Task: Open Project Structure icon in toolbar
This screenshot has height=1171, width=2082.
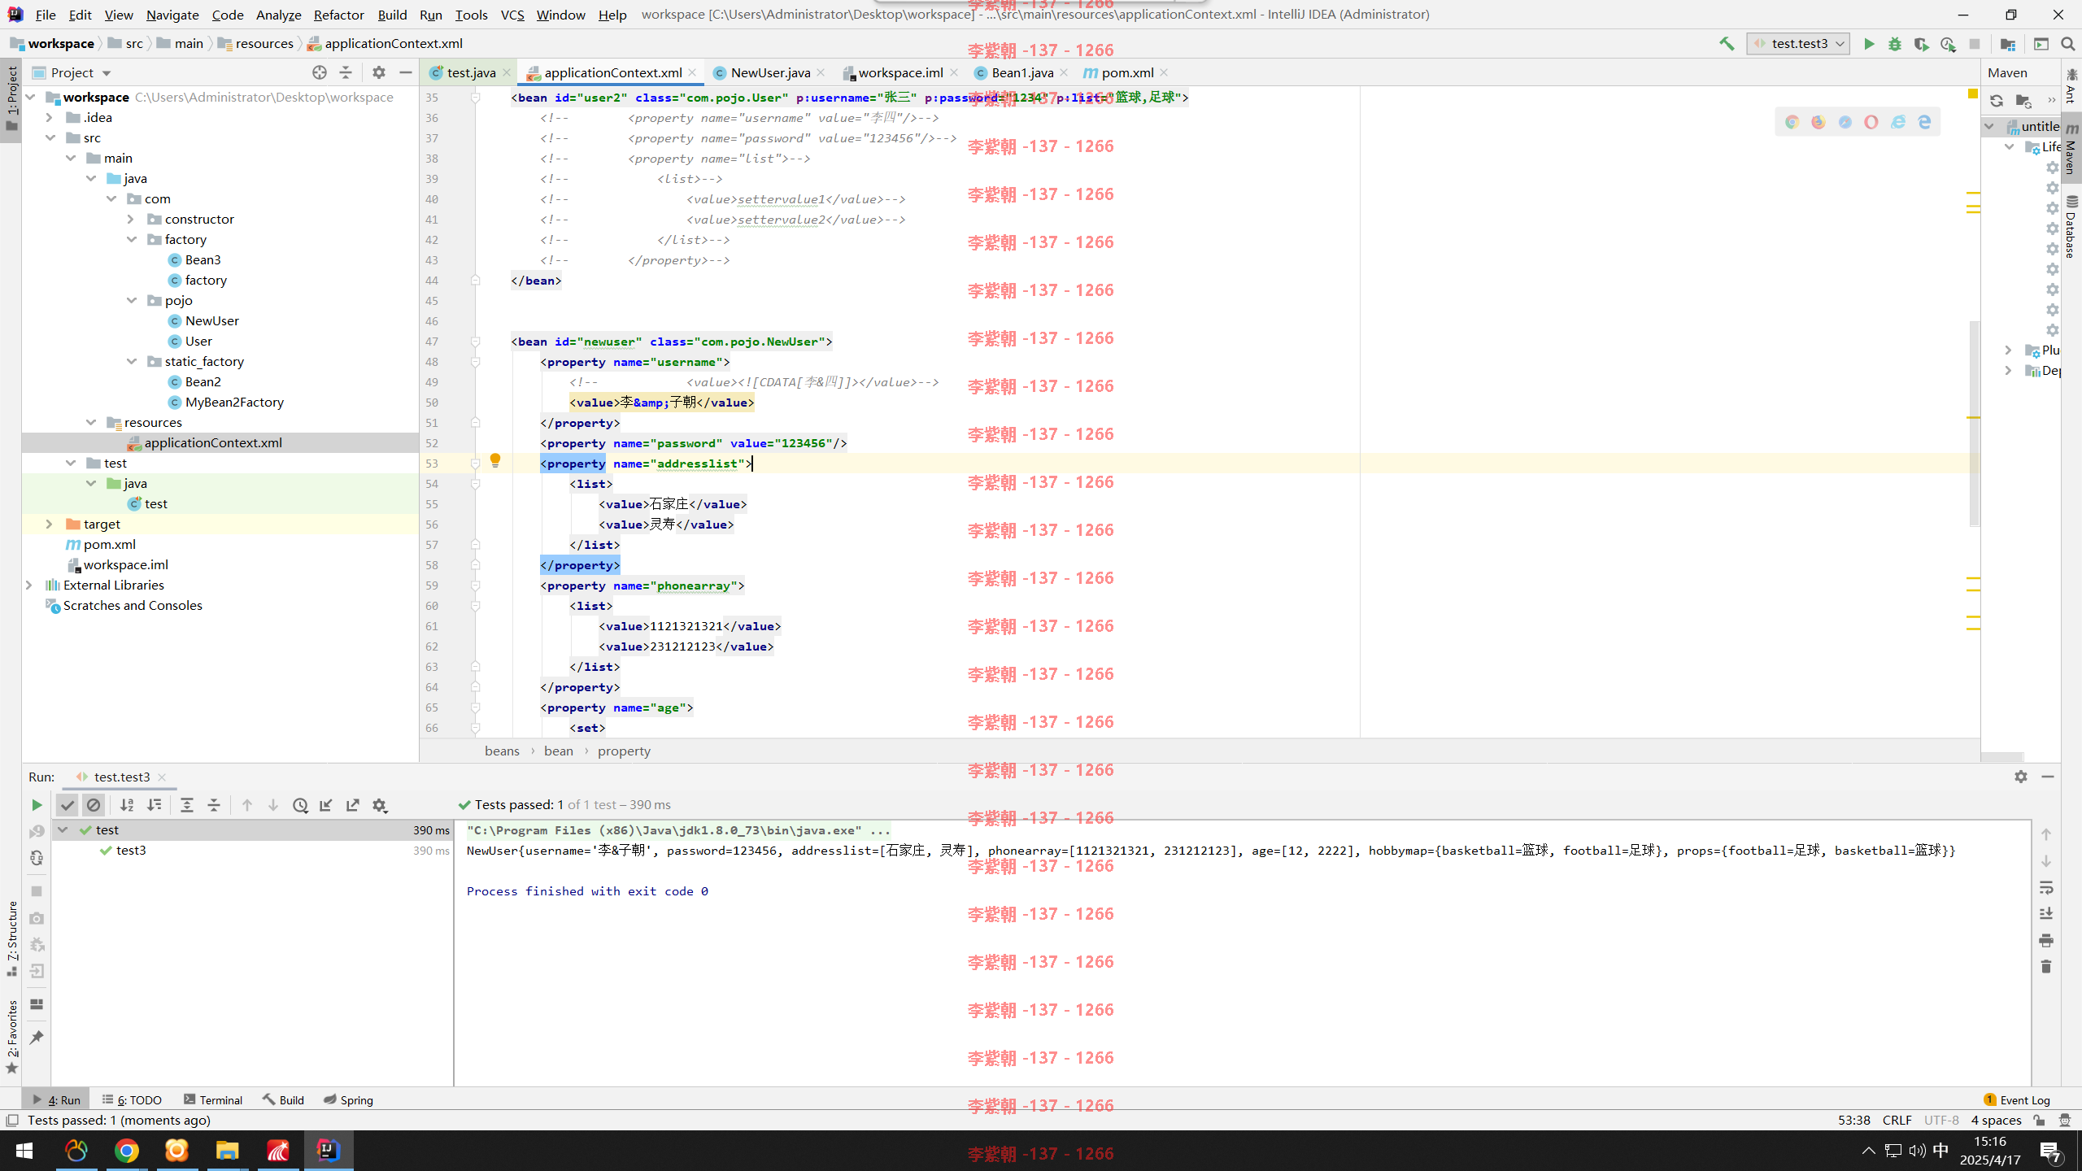Action: (2007, 44)
